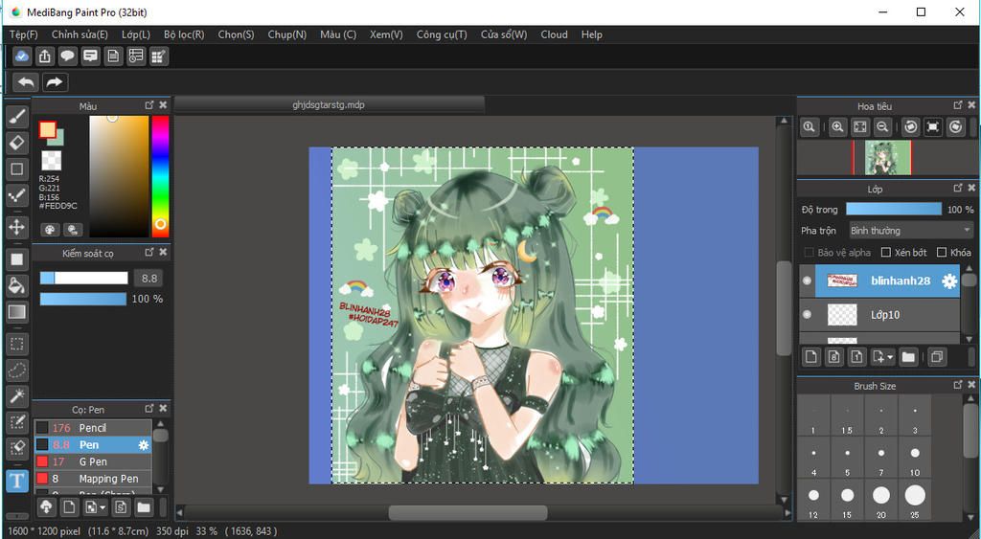Screen dimensions: 981x539
Task: Select the Move tool with four arrows
Action: pos(17,227)
